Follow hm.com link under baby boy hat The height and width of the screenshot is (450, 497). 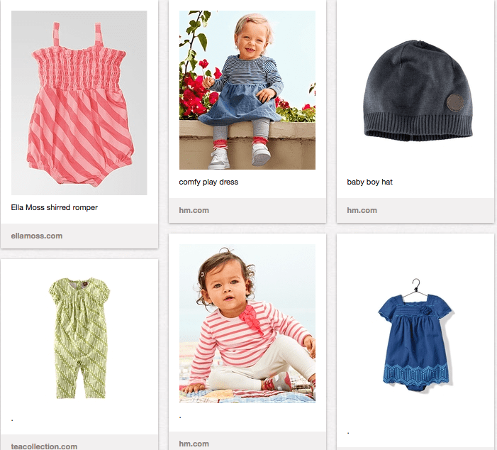362,210
